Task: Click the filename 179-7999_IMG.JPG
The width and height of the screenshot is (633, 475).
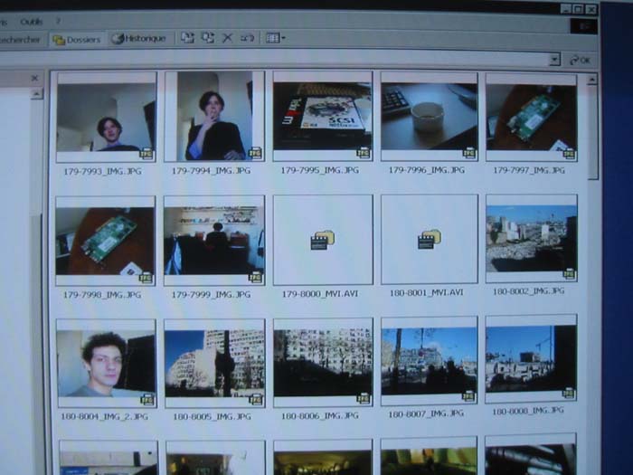Action: coord(211,294)
